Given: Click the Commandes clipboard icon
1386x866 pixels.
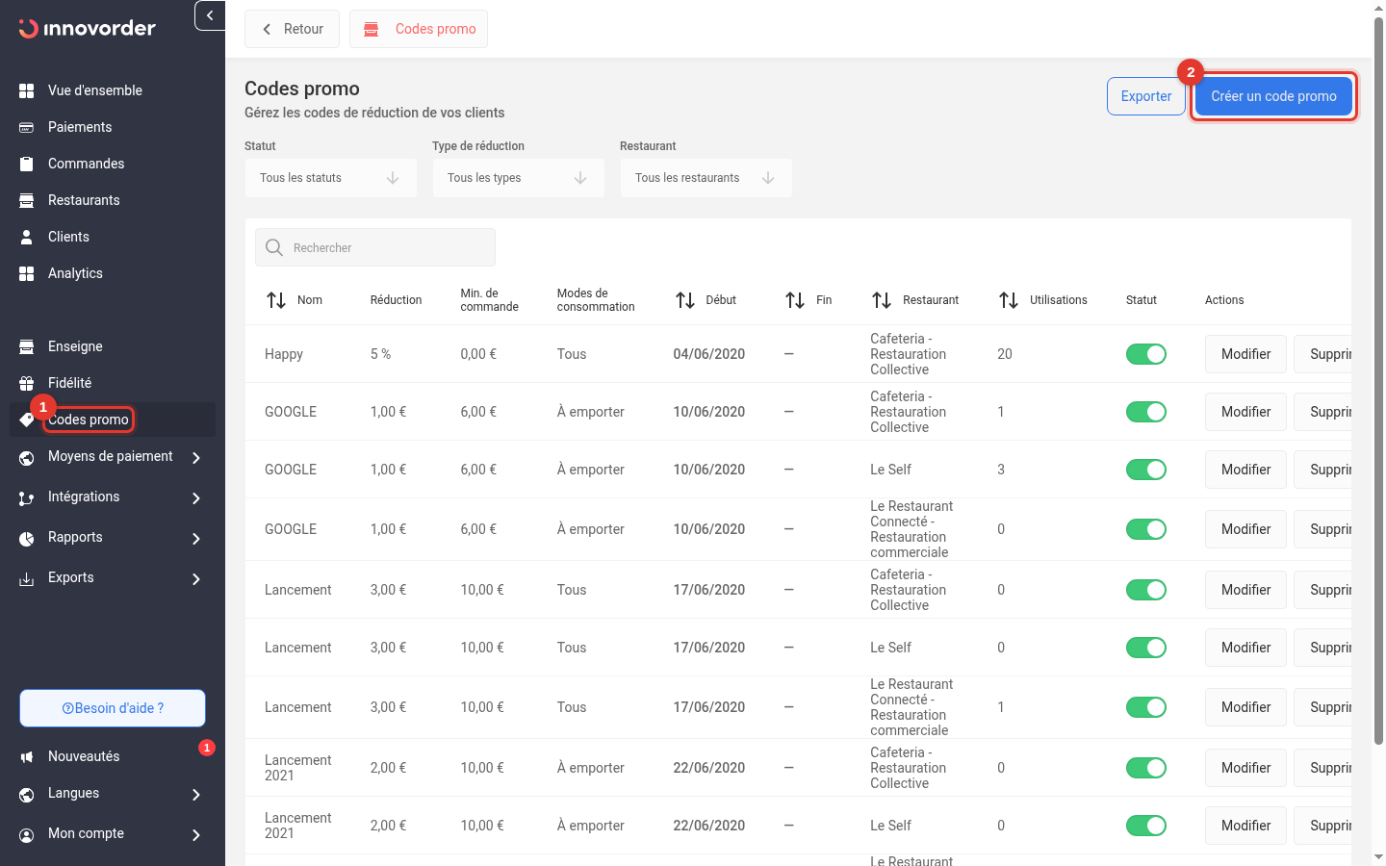Looking at the screenshot, I should coord(27,164).
